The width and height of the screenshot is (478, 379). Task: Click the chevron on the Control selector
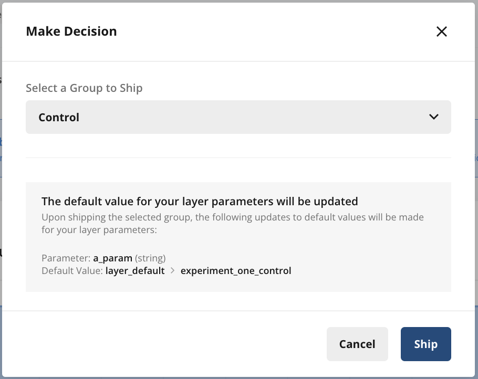pyautogui.click(x=434, y=117)
